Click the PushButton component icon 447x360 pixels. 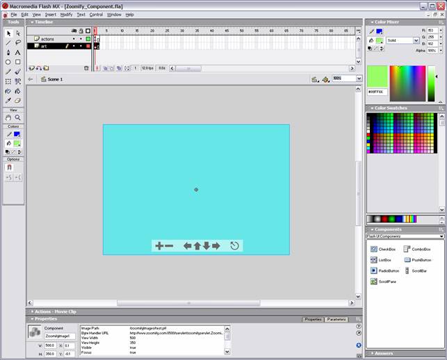pos(407,259)
